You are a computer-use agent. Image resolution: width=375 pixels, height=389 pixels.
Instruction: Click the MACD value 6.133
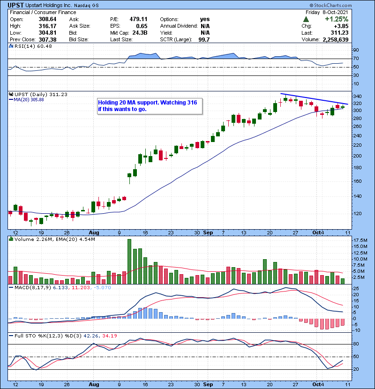click(60, 288)
